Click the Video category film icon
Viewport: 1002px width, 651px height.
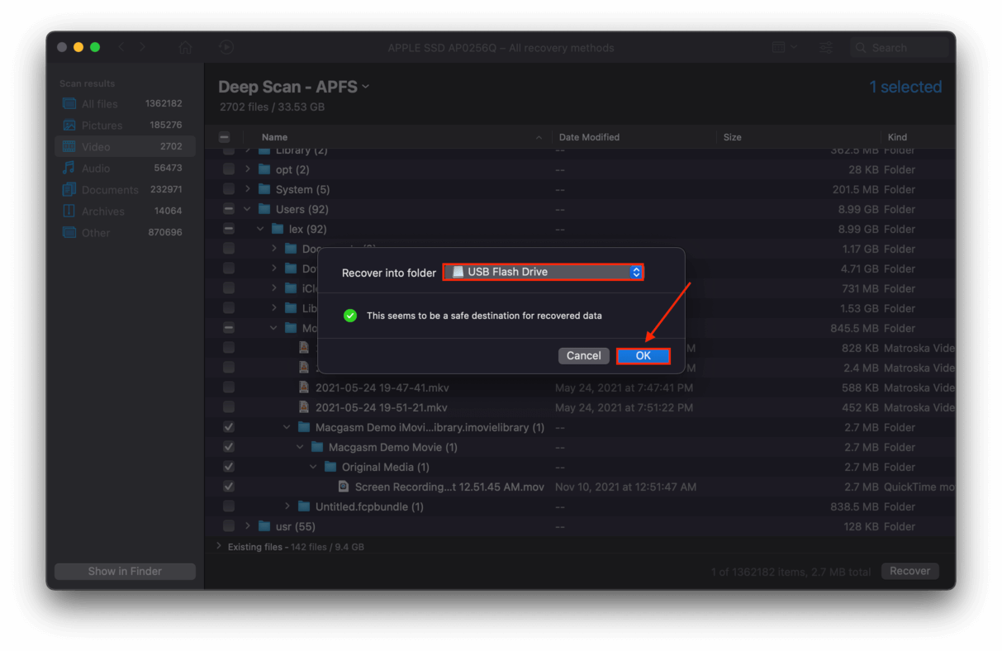tap(69, 146)
